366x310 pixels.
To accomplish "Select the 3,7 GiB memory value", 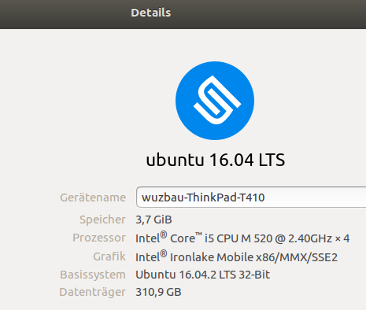I will click(x=153, y=220).
